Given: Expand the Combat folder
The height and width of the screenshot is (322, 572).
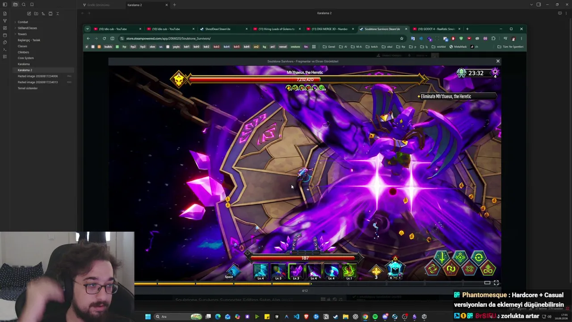Looking at the screenshot, I should (23, 22).
